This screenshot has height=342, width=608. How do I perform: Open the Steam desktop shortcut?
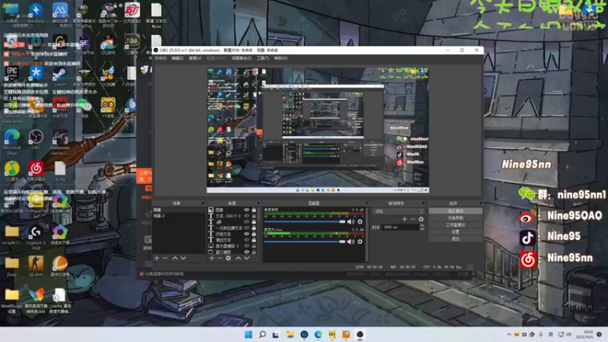(x=59, y=76)
